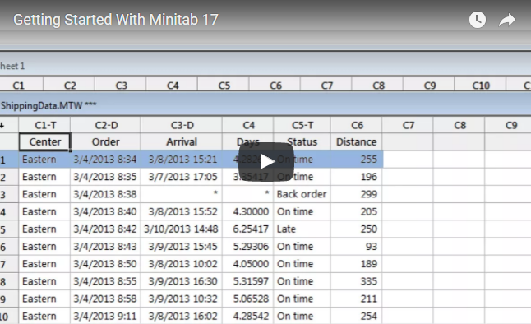Click the data direction arrow in worksheet corner
531x324 pixels.
point(2,125)
